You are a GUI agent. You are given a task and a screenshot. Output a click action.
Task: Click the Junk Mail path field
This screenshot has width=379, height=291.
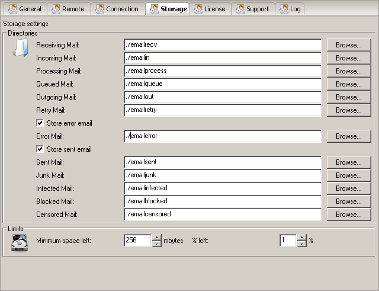pos(223,175)
